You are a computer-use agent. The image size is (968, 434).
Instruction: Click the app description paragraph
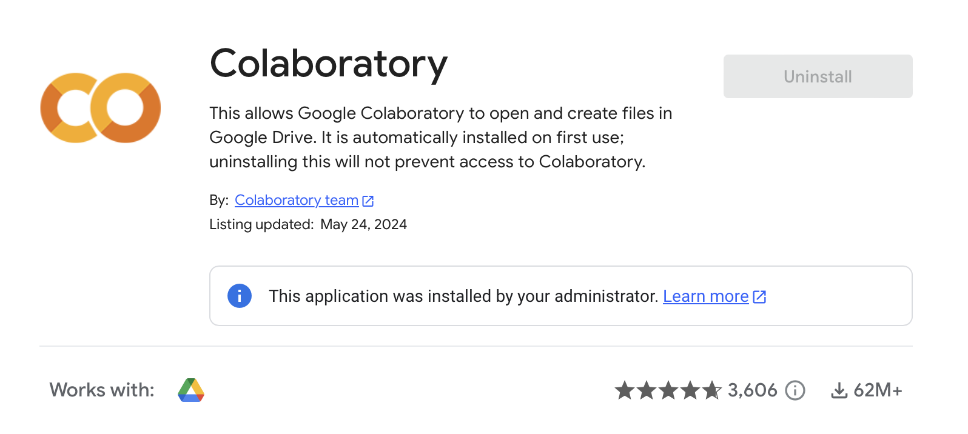tap(440, 138)
